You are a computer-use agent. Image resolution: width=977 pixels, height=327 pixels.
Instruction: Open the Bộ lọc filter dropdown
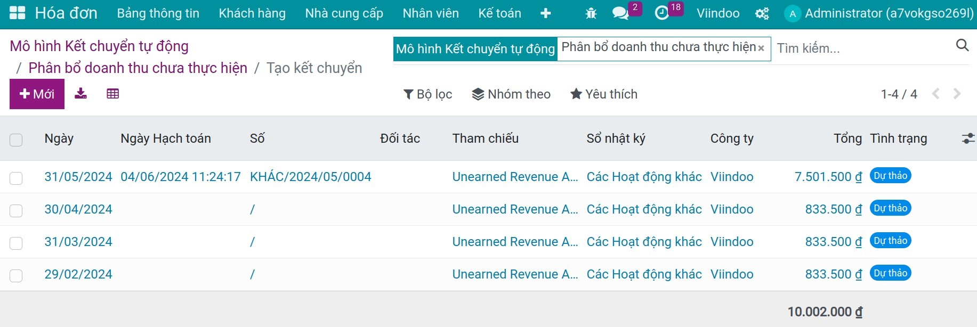pyautogui.click(x=427, y=94)
